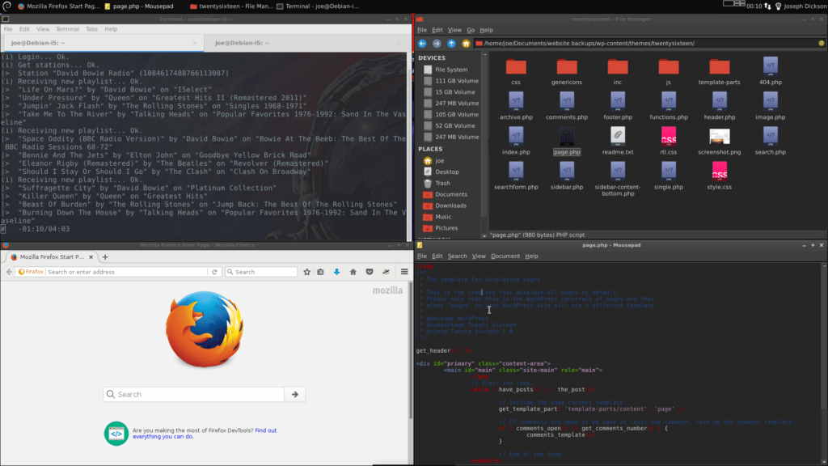
Task: Select the style.css file
Action: coord(719,176)
